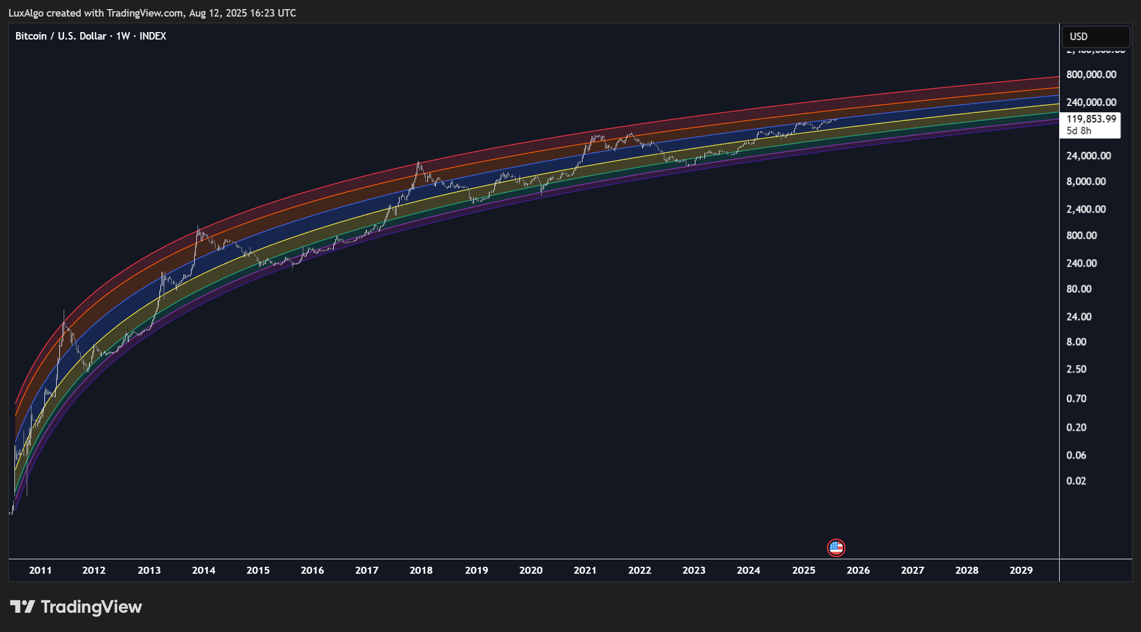This screenshot has height=632, width=1141.
Task: Click the 800.00 price level label
Action: [1082, 235]
